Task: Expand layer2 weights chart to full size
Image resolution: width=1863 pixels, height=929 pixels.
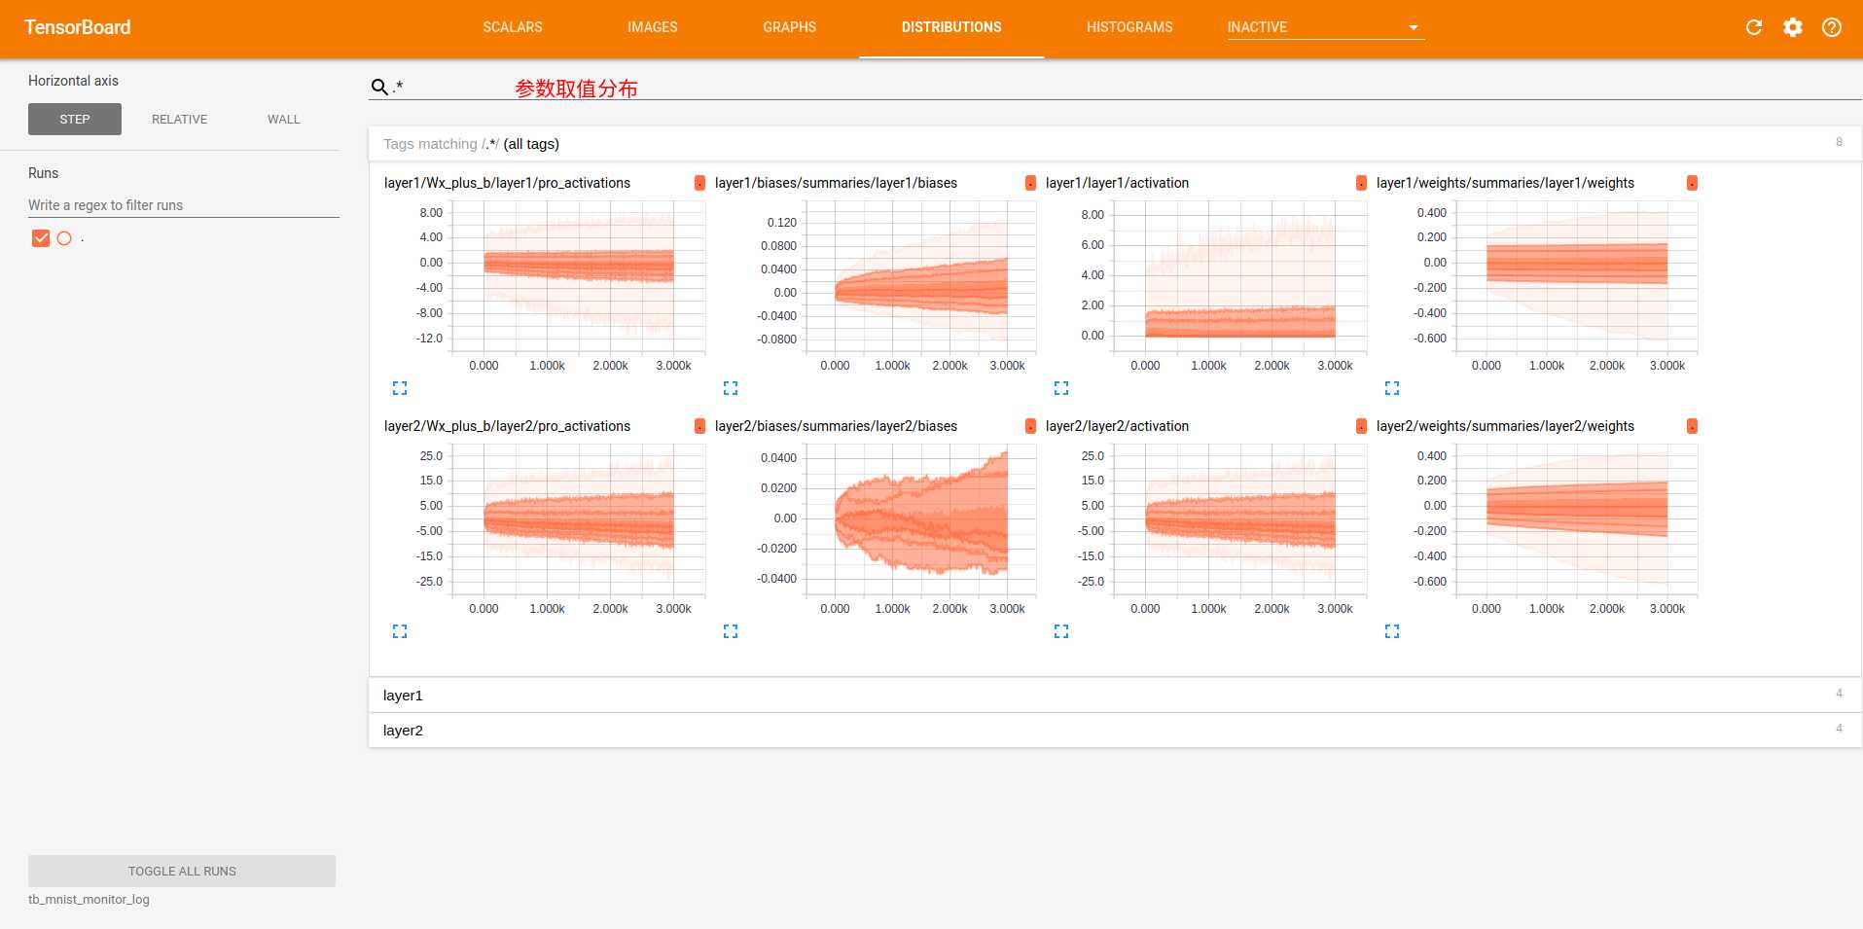Action: point(1392,631)
